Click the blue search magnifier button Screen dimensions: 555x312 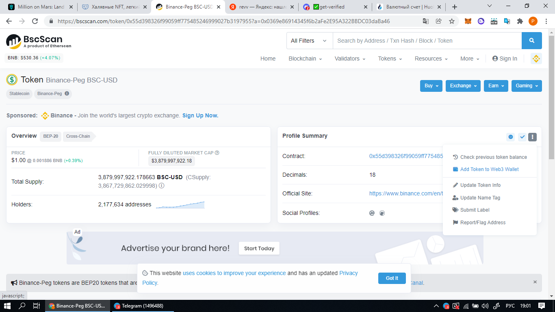pos(532,41)
